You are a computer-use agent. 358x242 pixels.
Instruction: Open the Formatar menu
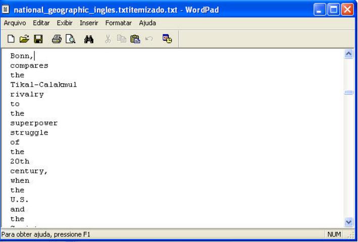click(119, 23)
